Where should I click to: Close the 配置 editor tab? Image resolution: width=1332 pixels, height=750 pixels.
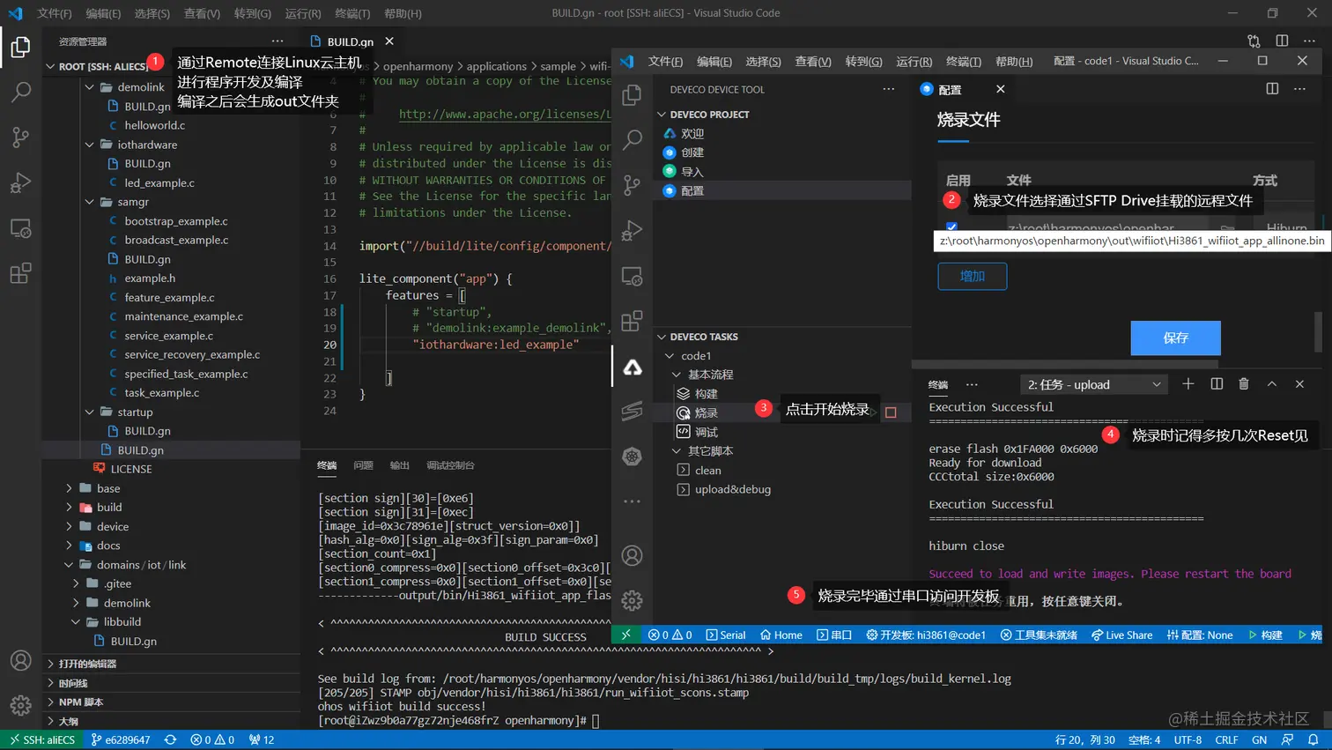(1000, 89)
